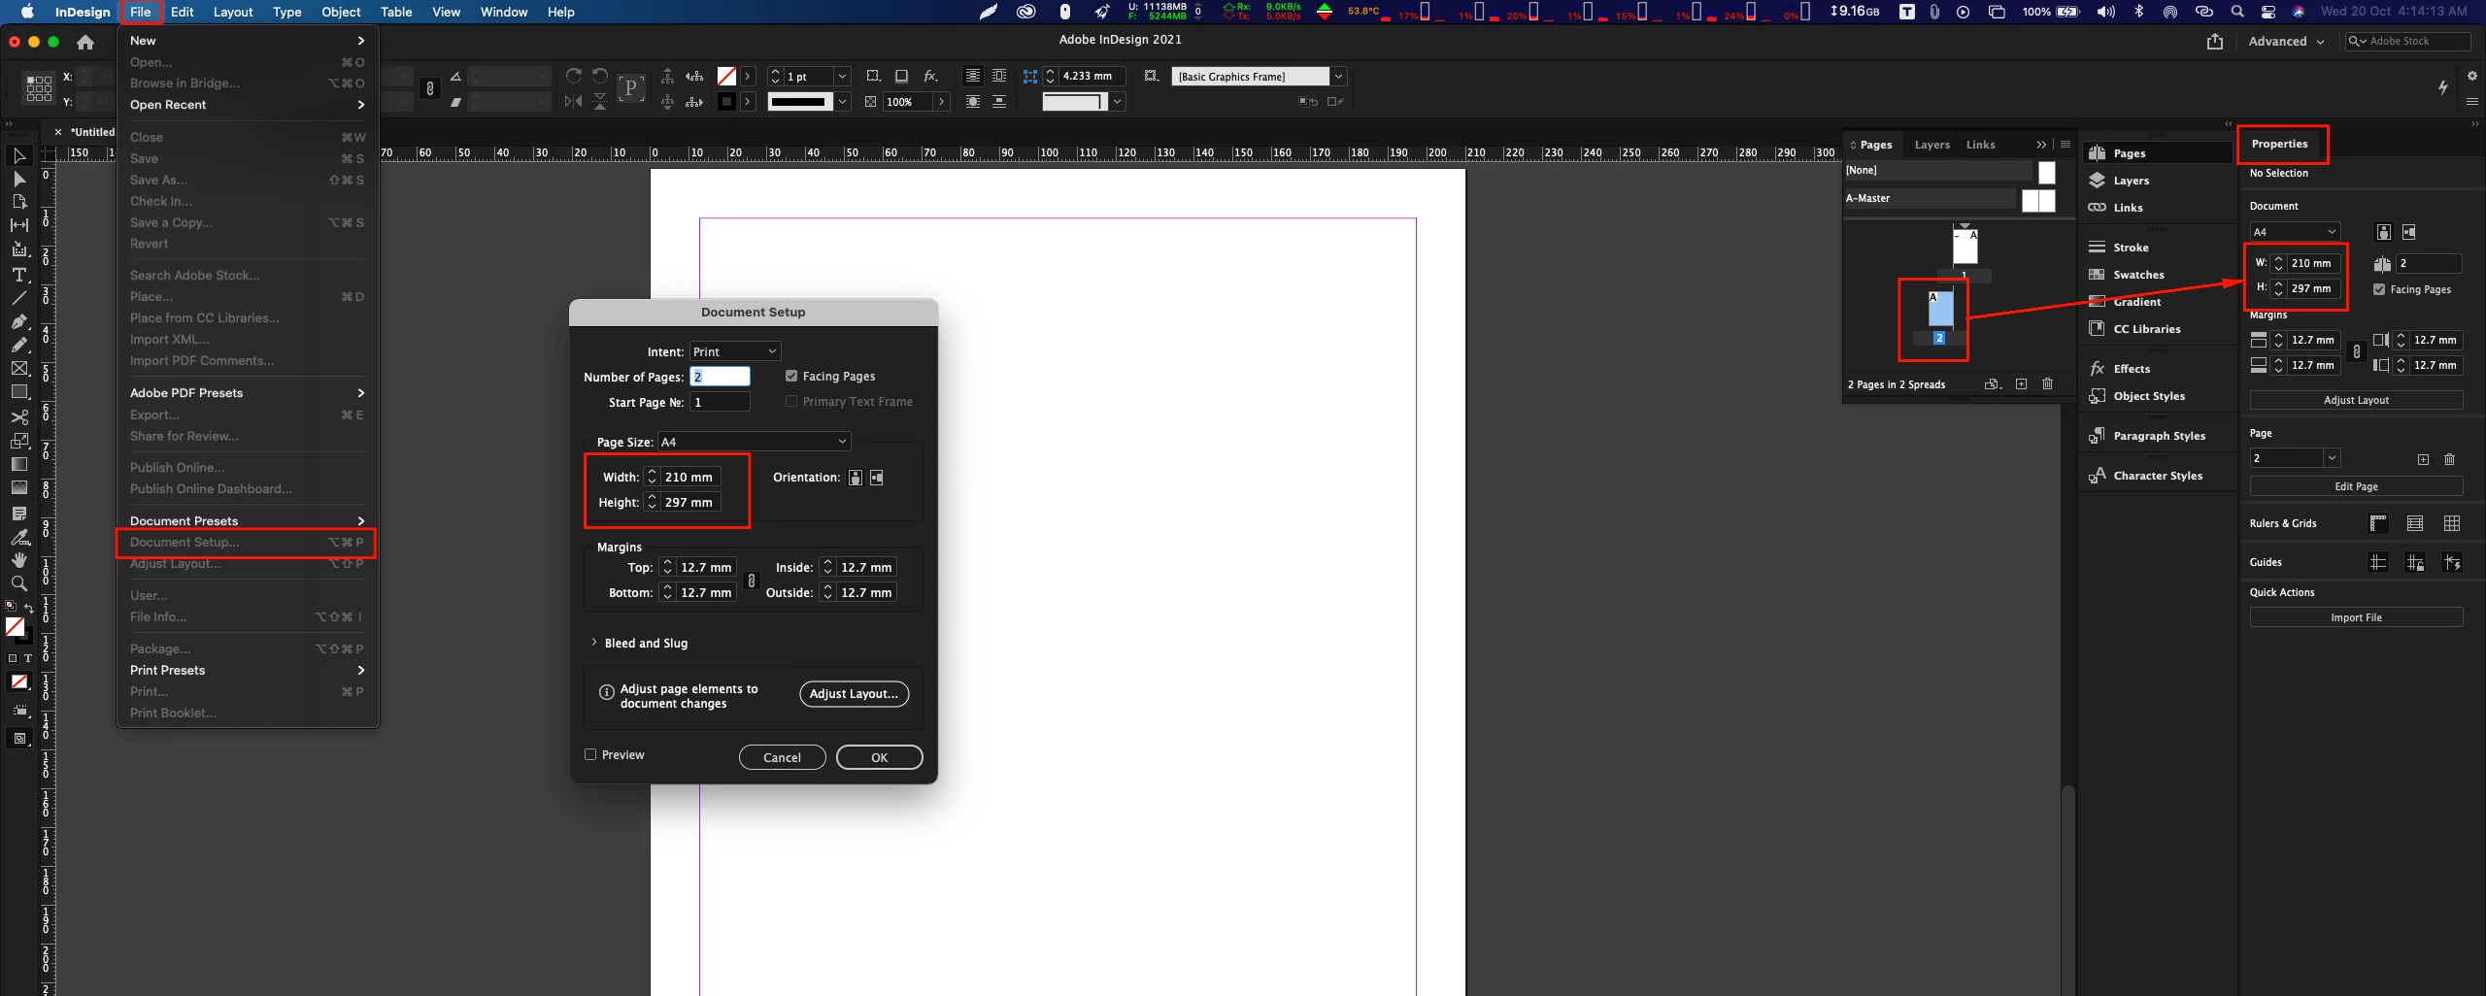Open the Swatches panel
The height and width of the screenshot is (996, 2486).
[2138, 275]
